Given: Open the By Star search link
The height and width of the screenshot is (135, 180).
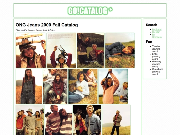Looking at the screenshot, I should tap(156, 32).
